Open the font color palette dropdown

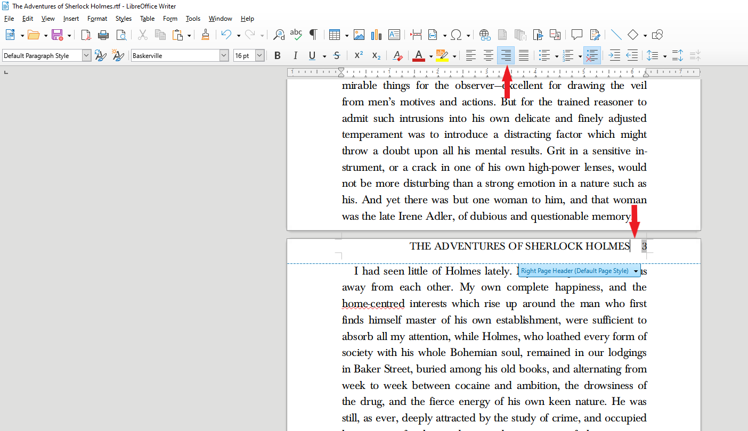pyautogui.click(x=430, y=56)
